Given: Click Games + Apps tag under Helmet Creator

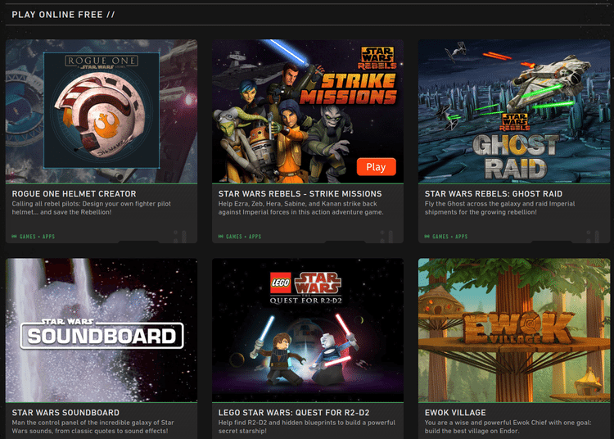Looking at the screenshot, I should [x=37, y=237].
